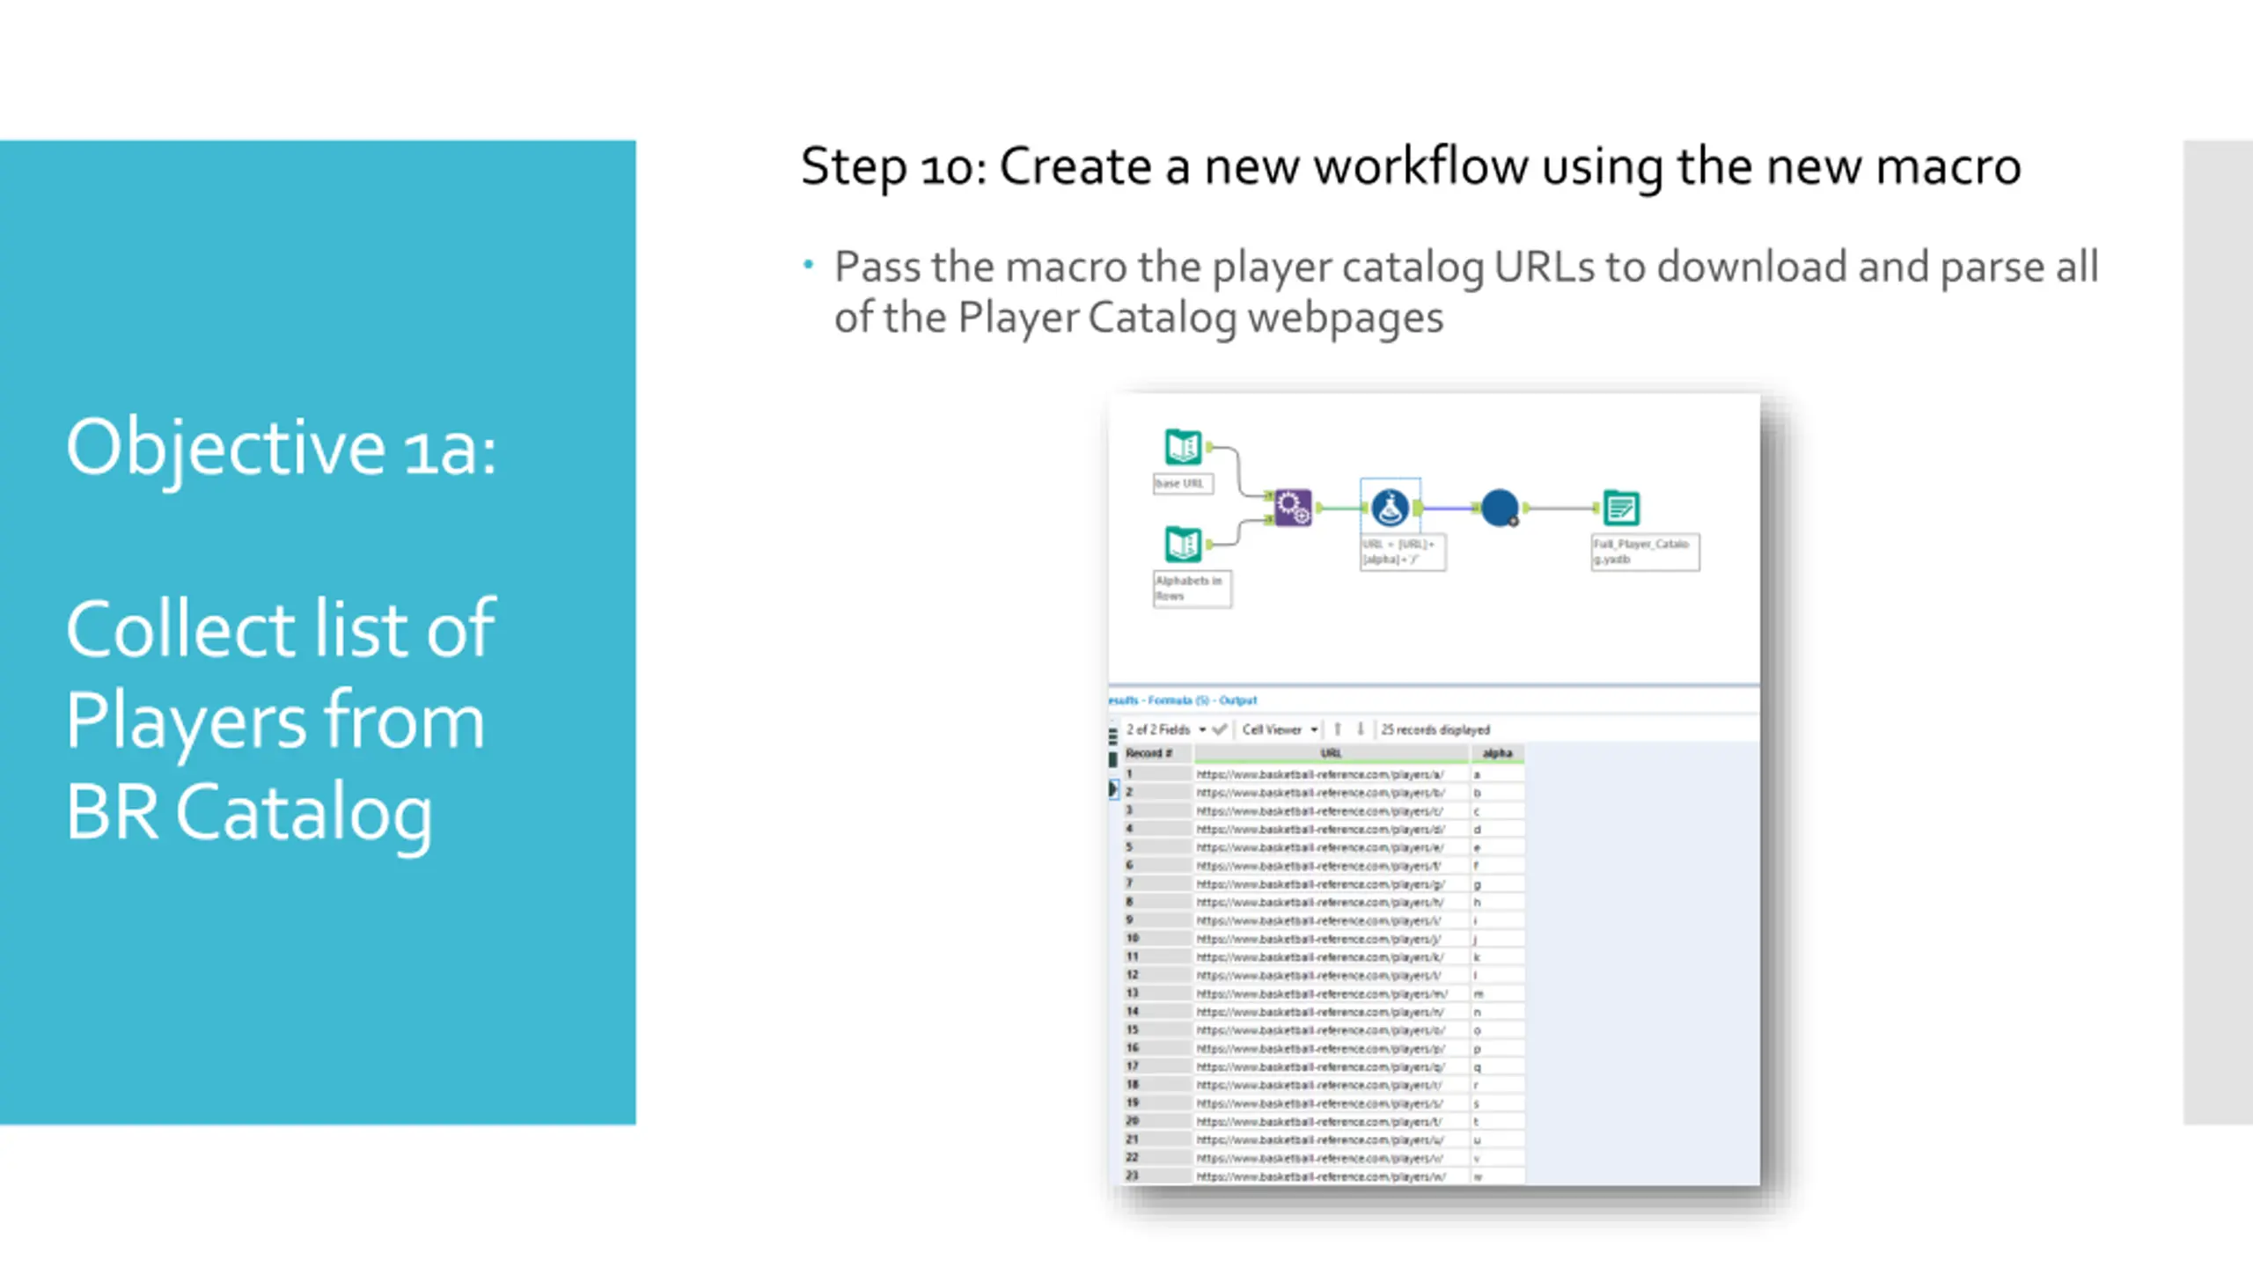Image resolution: width=2253 pixels, height=1267 pixels.
Task: Select the URL cell ending in players/a/
Action: (1331, 774)
